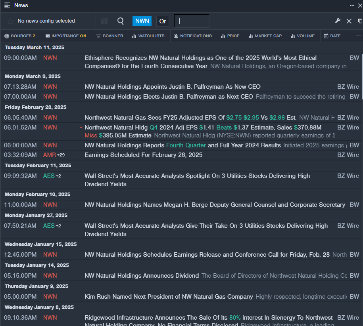
Task: Click BW source on the Megan H. Berge row
Action: click(x=354, y=205)
